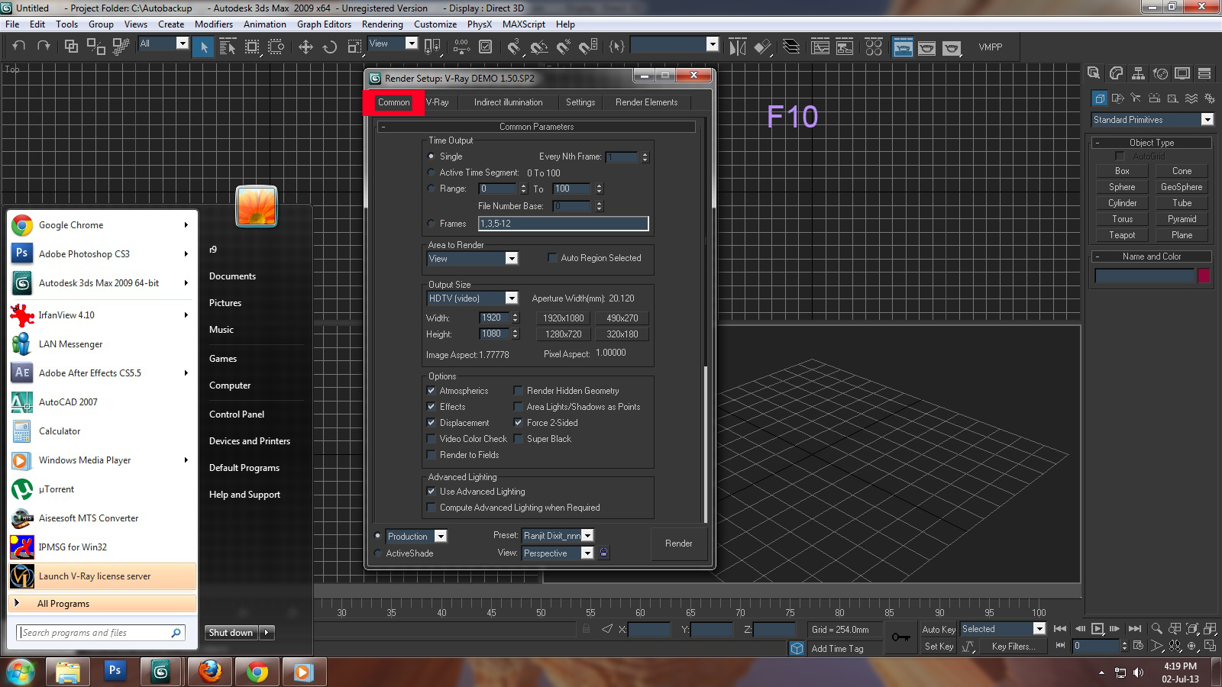Switch to the Hierarchy command panel
The height and width of the screenshot is (687, 1222).
pos(1138,73)
